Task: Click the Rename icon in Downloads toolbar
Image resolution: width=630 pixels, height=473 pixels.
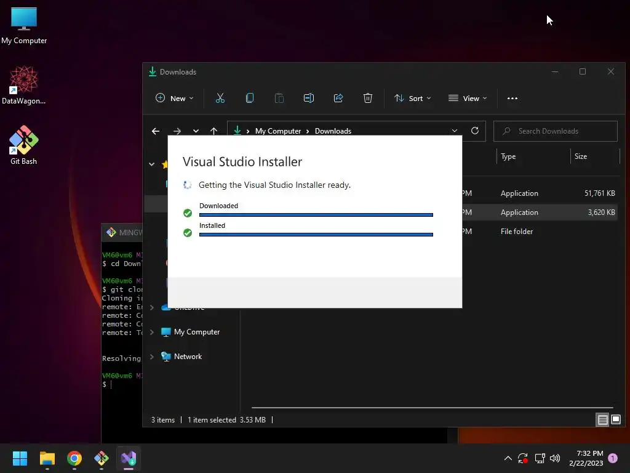Action: [309, 98]
